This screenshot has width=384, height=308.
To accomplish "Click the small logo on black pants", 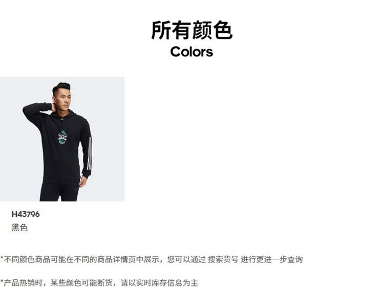I will (x=76, y=190).
